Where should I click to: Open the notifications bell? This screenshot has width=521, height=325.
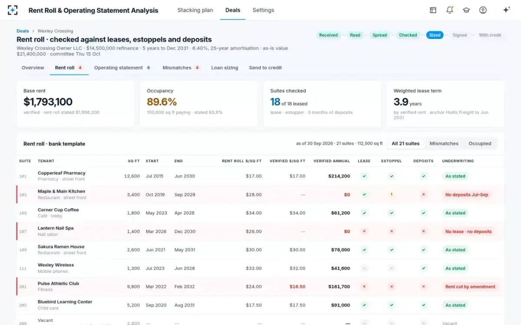coord(450,10)
